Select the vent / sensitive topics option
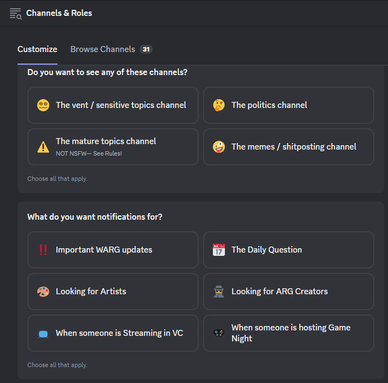 click(x=113, y=105)
